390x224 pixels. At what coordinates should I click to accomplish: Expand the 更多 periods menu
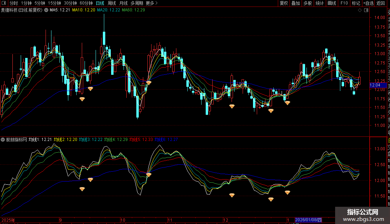152,3
